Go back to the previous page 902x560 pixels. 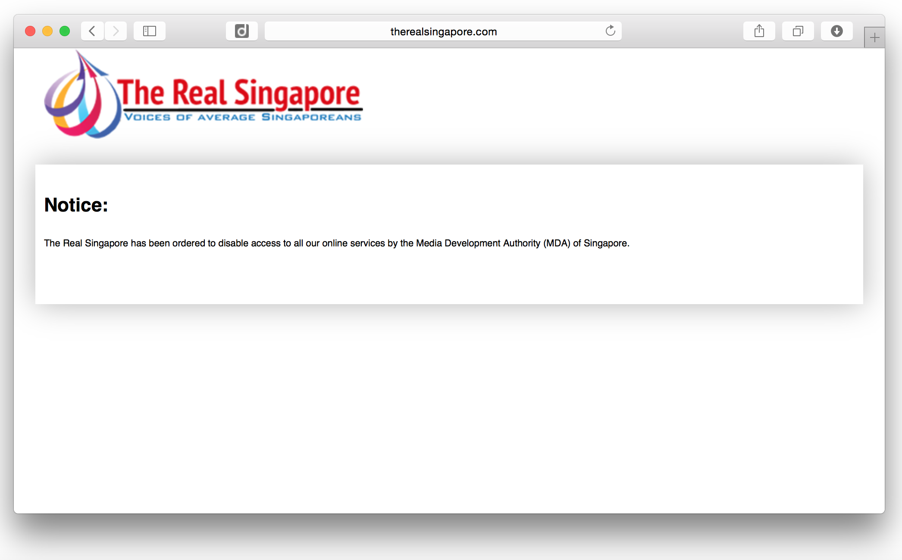coord(92,31)
